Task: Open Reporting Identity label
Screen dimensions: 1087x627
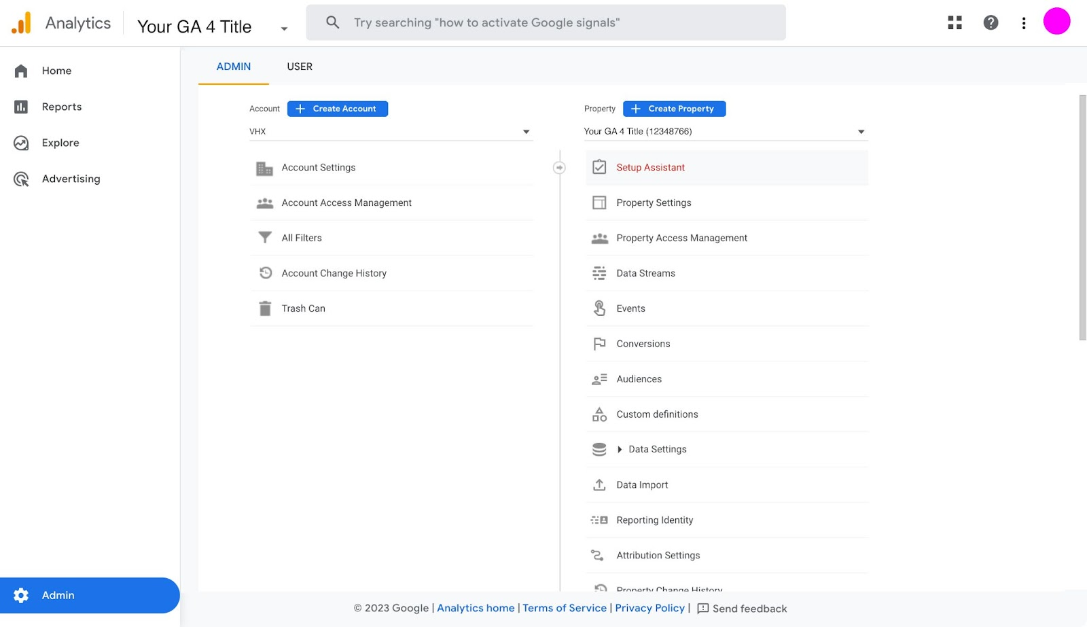Action: 654,520
